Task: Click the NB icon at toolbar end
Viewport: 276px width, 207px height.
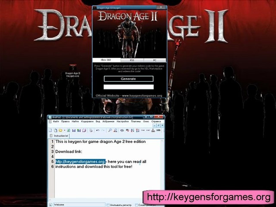Action: click(x=158, y=131)
